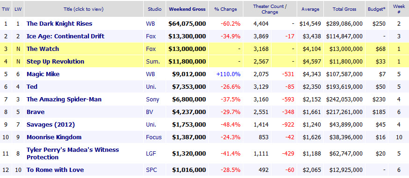
Task: Open Tyler Perry's Madea's Witness Protection link
Action: [x=73, y=154]
